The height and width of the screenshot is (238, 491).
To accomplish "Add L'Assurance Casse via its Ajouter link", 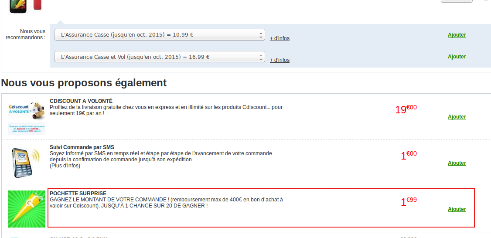I will pyautogui.click(x=457, y=35).
